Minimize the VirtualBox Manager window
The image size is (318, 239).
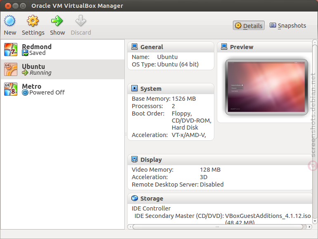pos(15,6)
